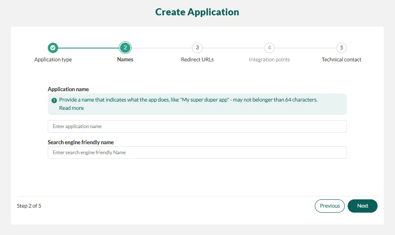Open the Technical contact step label
Viewport: 395px width, 235px height.
coord(341,60)
